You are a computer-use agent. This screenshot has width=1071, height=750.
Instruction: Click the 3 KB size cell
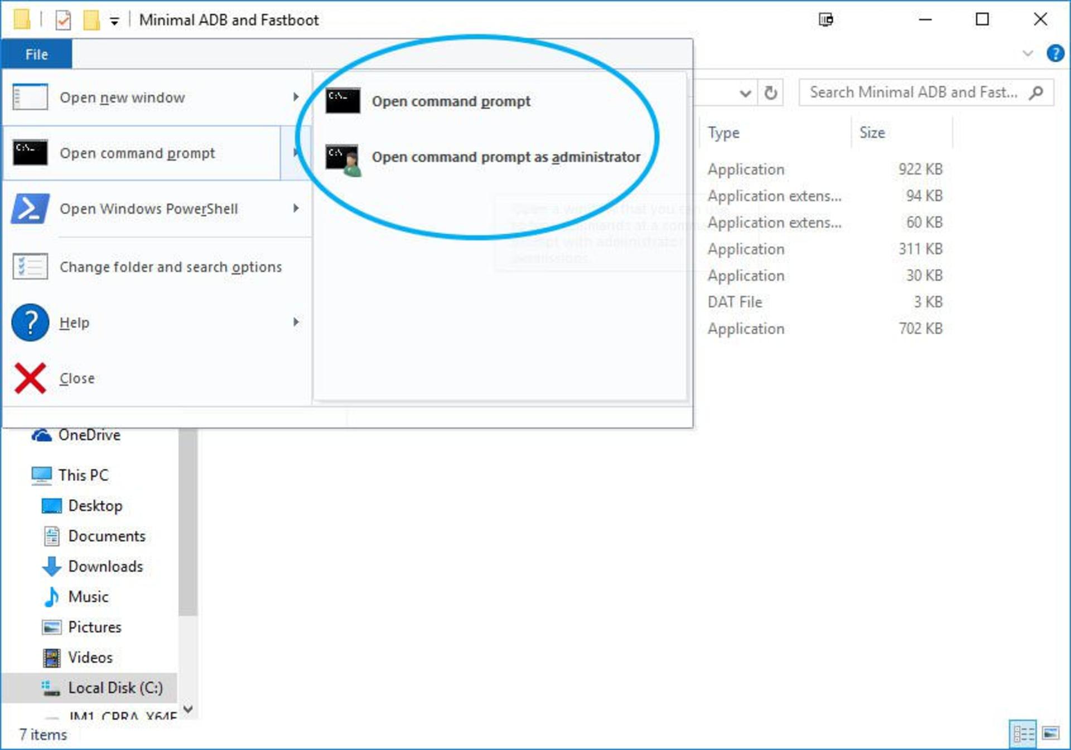pyautogui.click(x=928, y=302)
